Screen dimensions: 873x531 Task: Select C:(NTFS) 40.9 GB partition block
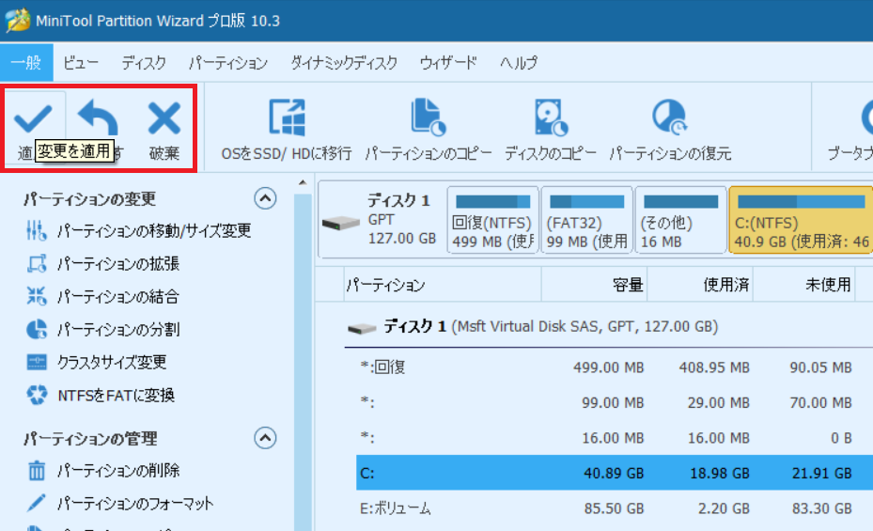pyautogui.click(x=801, y=220)
